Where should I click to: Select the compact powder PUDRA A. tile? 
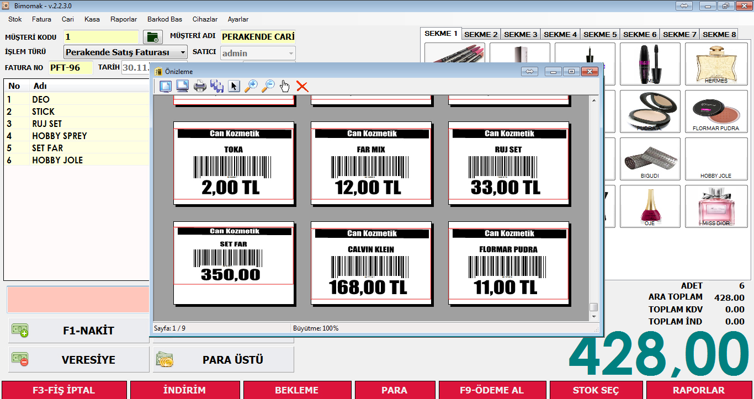coord(651,111)
